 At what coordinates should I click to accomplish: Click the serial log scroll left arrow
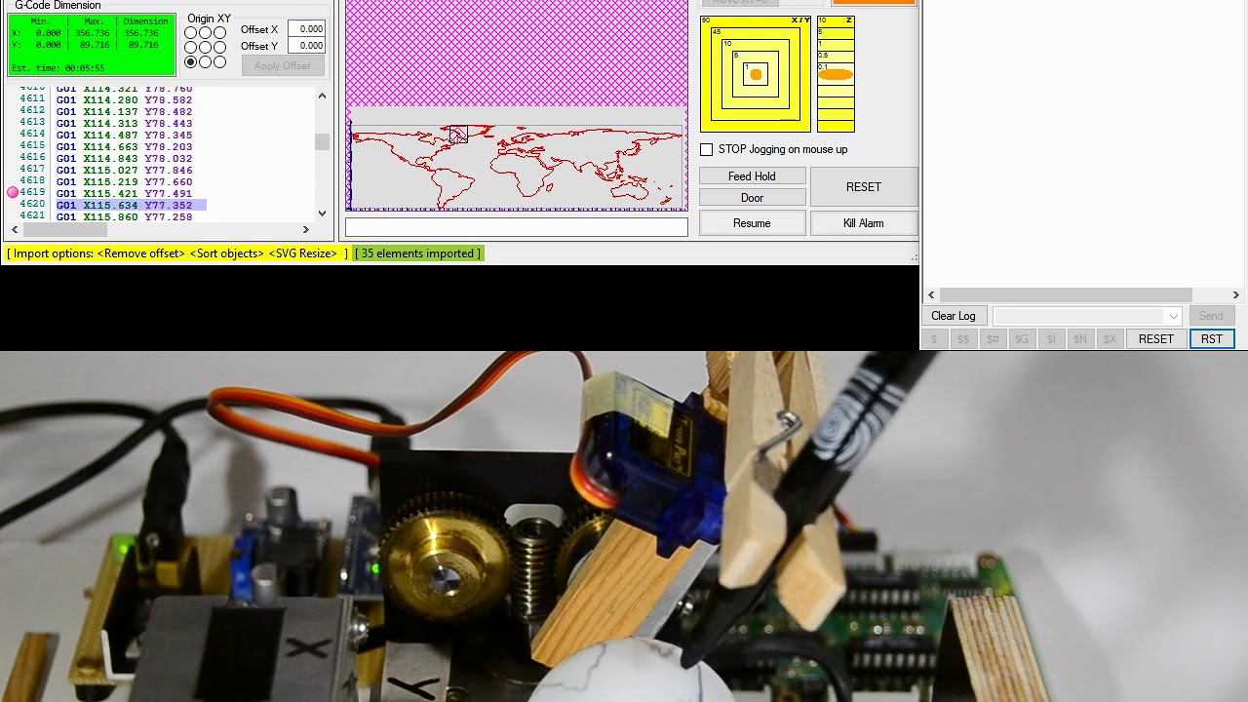click(931, 295)
